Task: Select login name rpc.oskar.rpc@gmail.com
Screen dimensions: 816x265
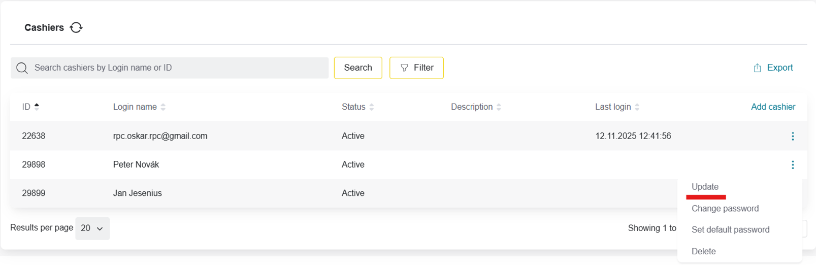Action: click(160, 136)
